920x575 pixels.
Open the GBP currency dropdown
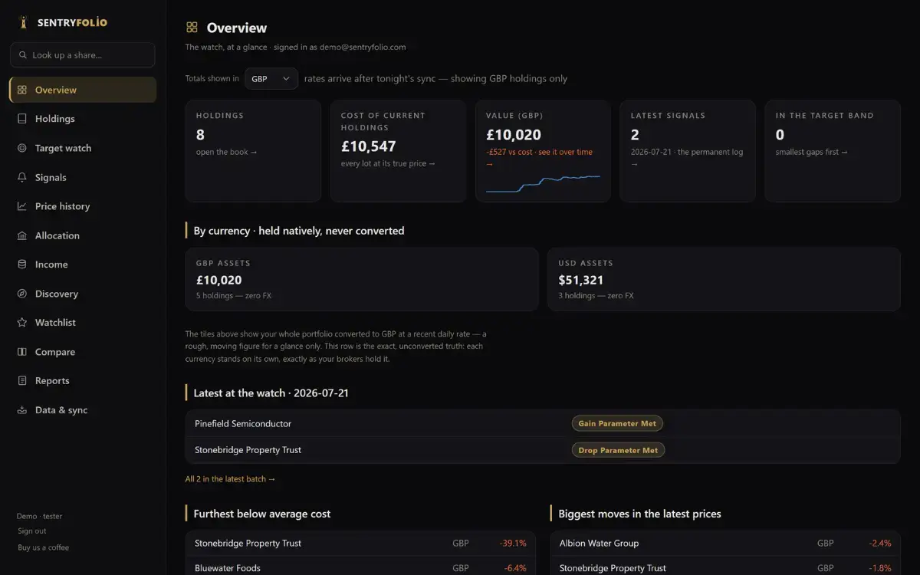click(271, 78)
